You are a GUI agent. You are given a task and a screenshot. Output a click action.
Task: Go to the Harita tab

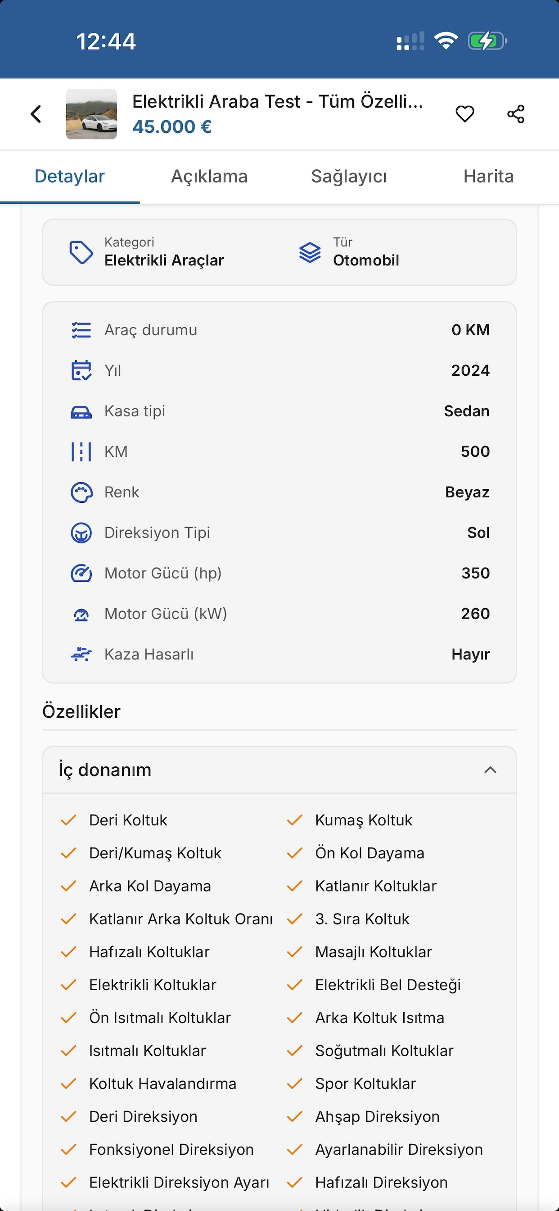(488, 176)
